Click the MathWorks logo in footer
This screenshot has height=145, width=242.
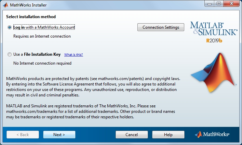[x=212, y=134]
